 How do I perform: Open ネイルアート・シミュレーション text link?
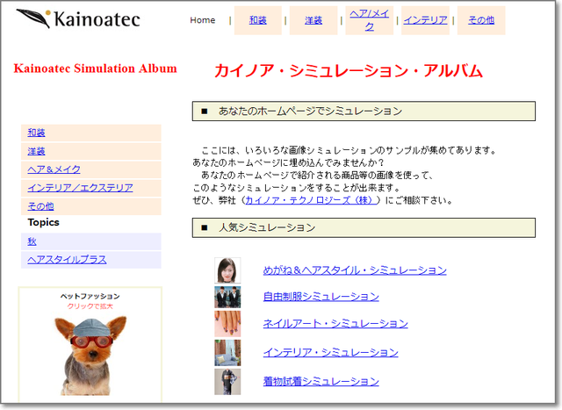pos(335,324)
